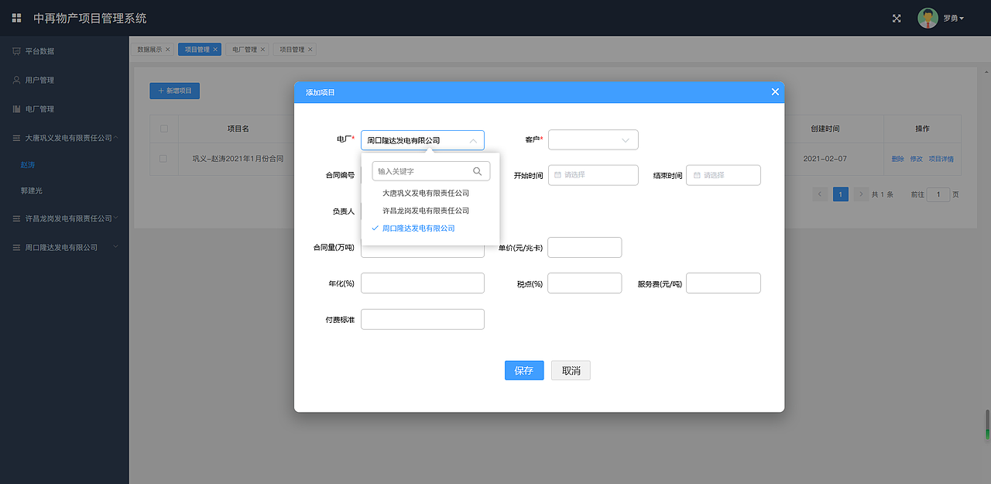991x484 pixels.
Task: Click the 税点(%) input field
Action: 585,283
